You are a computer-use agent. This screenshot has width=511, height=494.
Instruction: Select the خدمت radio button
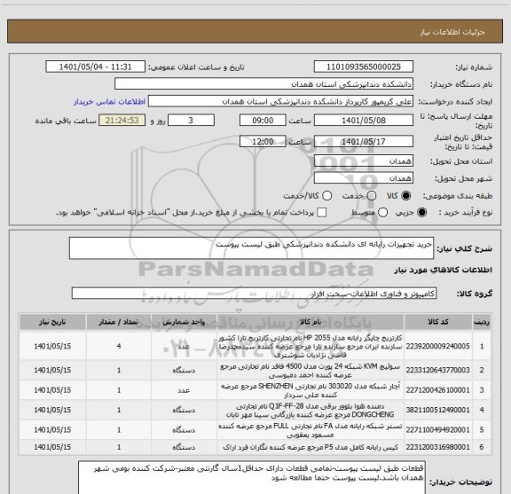[x=372, y=196]
